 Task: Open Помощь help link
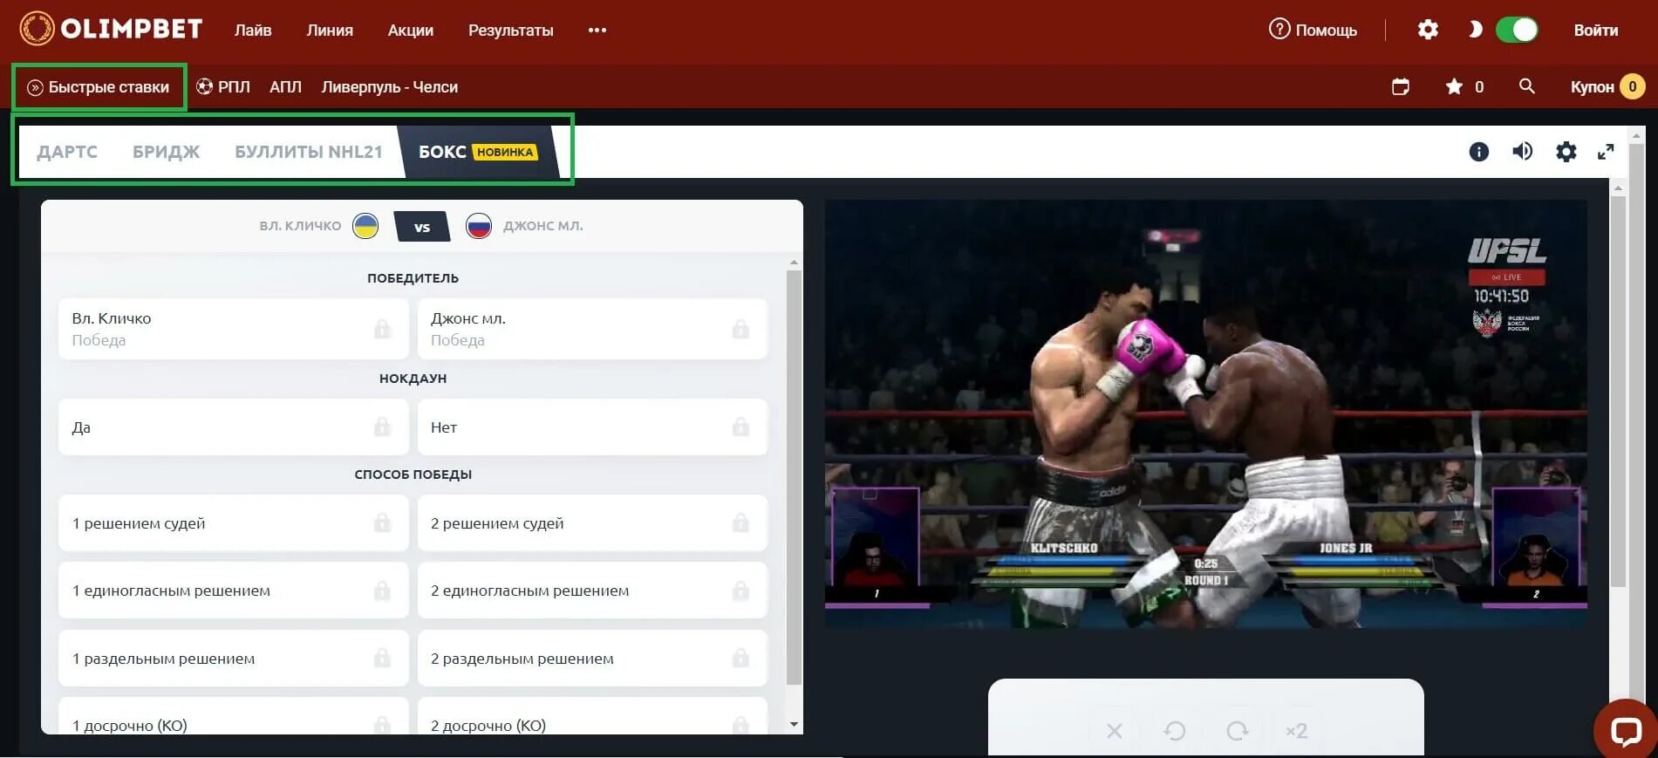(1313, 30)
